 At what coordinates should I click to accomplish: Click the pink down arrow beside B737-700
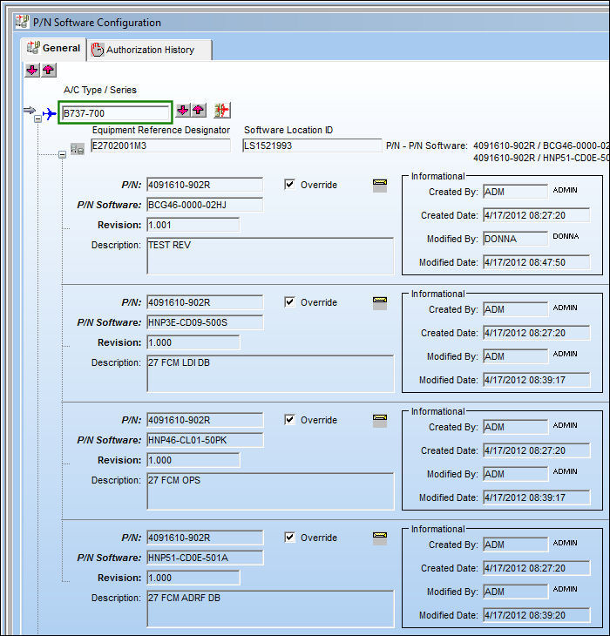tap(183, 110)
